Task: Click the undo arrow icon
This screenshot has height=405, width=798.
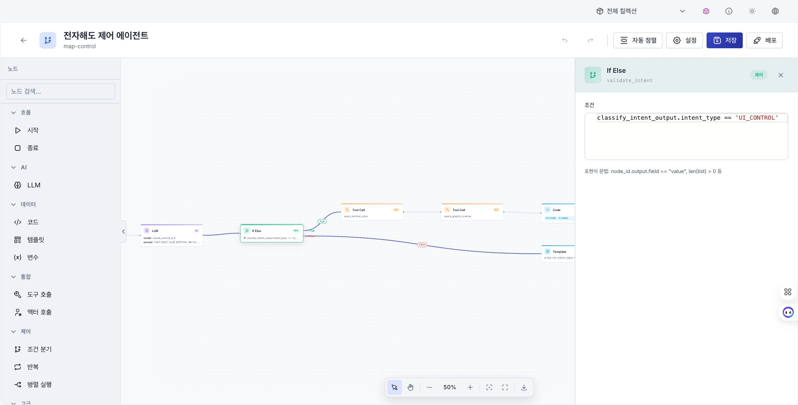Action: (x=565, y=40)
